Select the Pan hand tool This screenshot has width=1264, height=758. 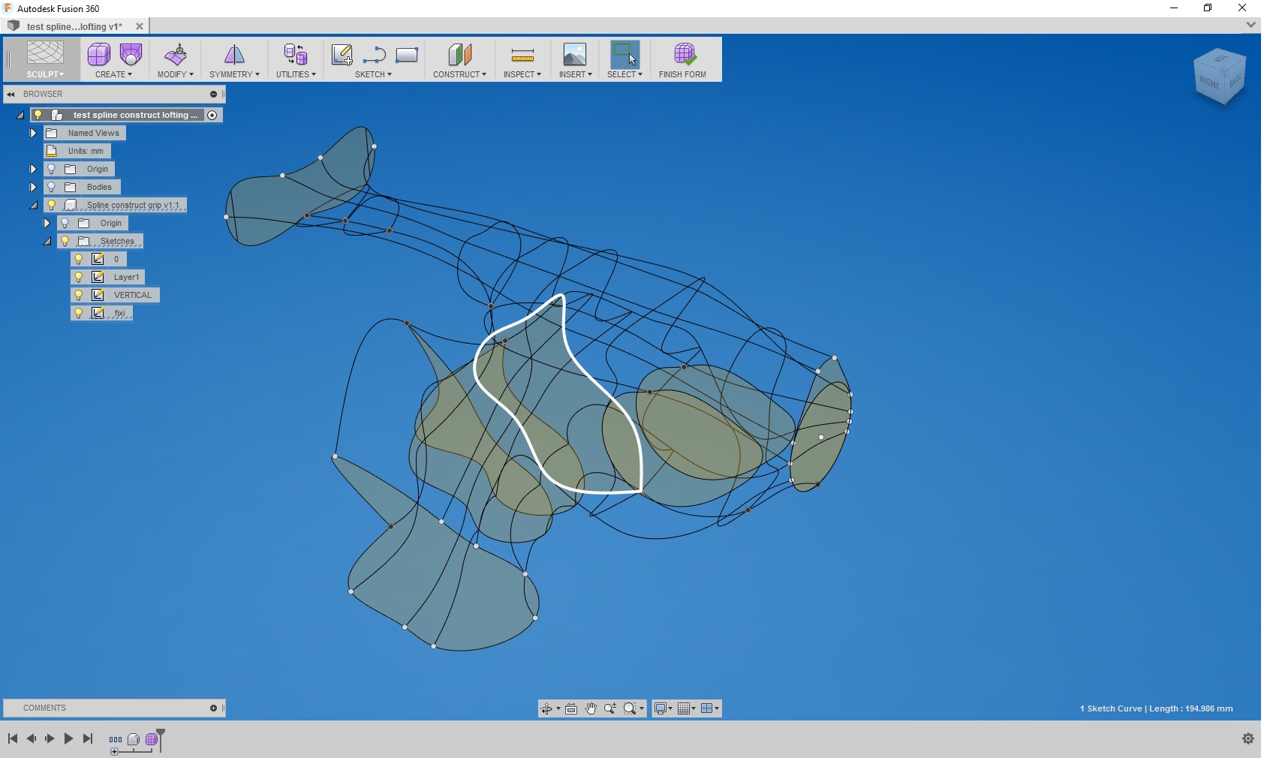(x=591, y=708)
